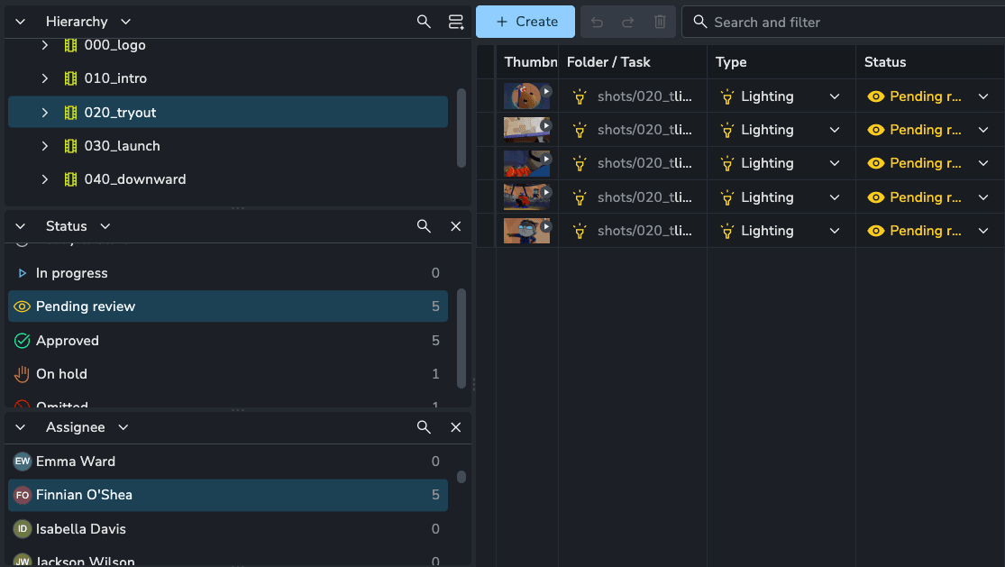Viewport: 1005px width, 567px height.
Task: Click Finnian O'Shea's FO avatar
Action: [x=23, y=495]
